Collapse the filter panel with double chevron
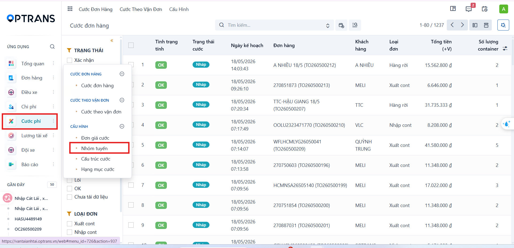The width and height of the screenshot is (514, 248). [x=112, y=41]
